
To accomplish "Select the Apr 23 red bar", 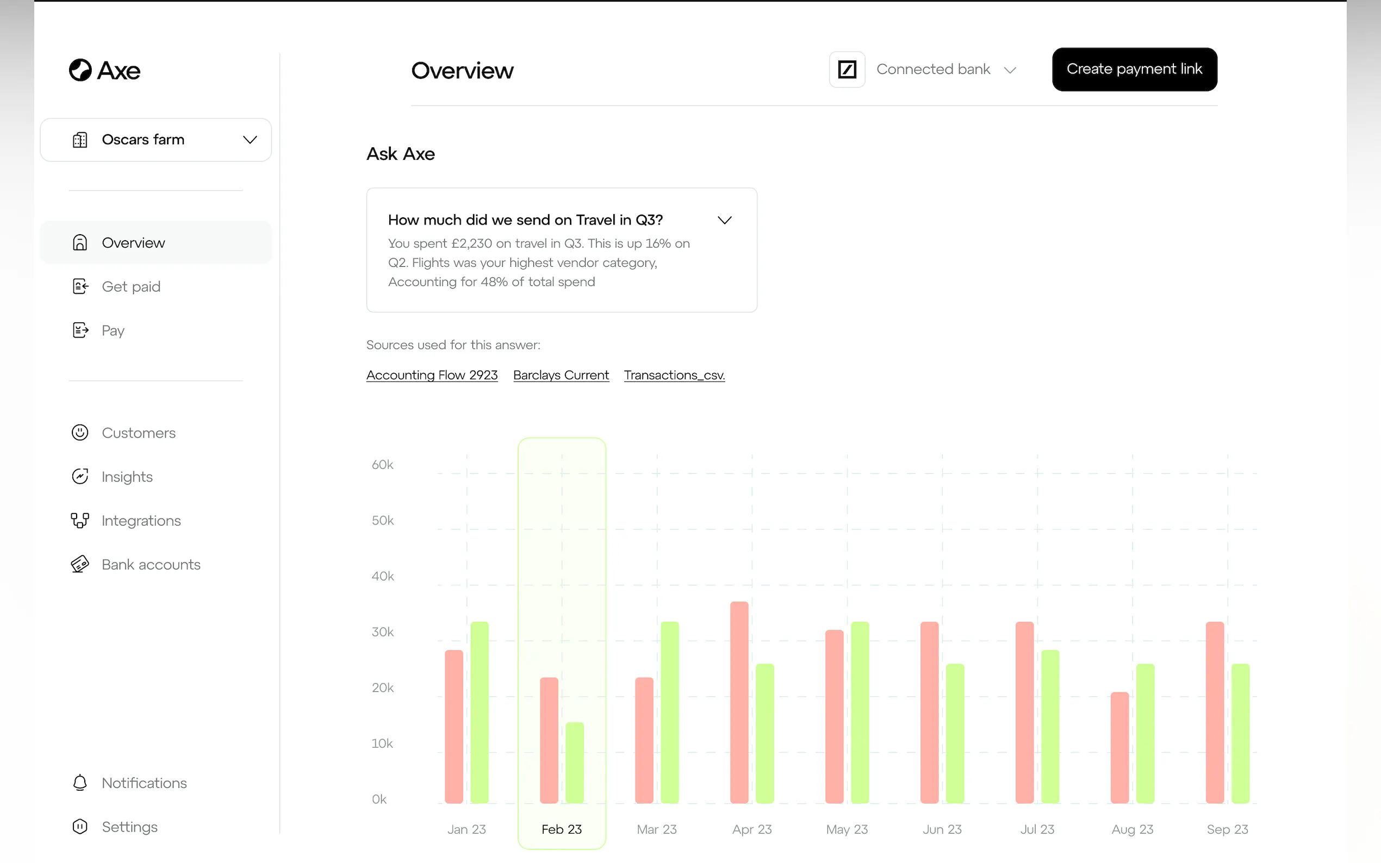I will (739, 702).
